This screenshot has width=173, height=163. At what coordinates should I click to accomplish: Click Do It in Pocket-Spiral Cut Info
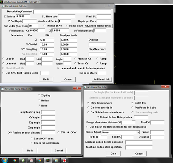[x=46, y=79]
